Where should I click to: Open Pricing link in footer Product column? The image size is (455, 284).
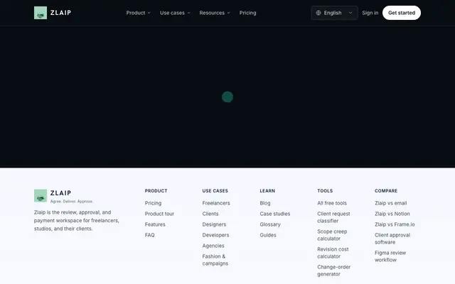pyautogui.click(x=154, y=203)
